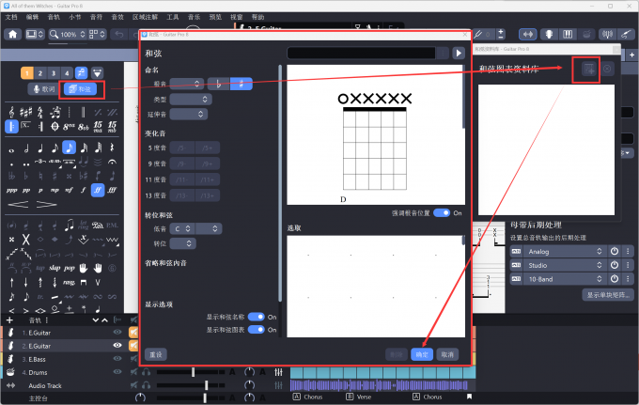Select the fortissimo (ff) dynamic marking
Viewport: 639px width, 405px height.
[x=97, y=189]
